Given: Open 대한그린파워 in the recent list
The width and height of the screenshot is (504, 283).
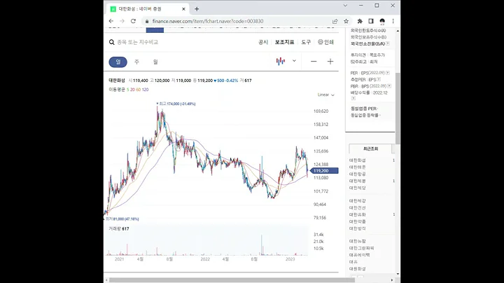Looking at the screenshot, I should pyautogui.click(x=362, y=248).
